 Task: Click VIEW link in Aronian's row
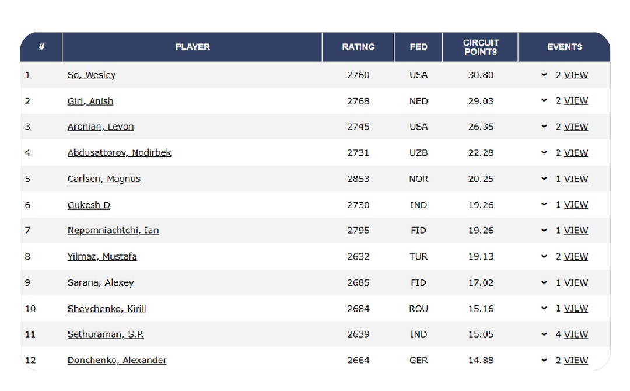(576, 127)
